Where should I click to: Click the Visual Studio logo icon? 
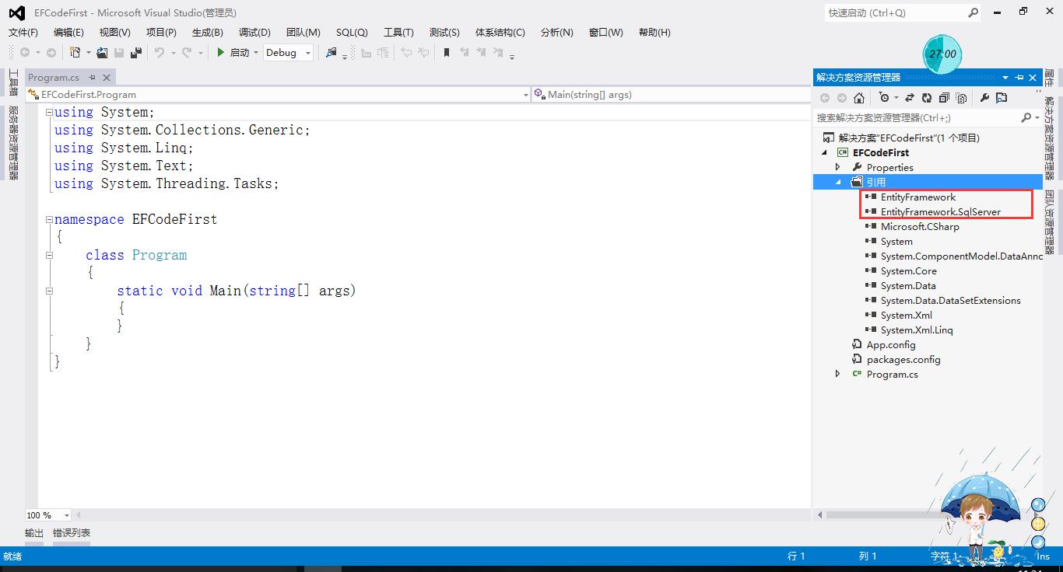pyautogui.click(x=16, y=12)
